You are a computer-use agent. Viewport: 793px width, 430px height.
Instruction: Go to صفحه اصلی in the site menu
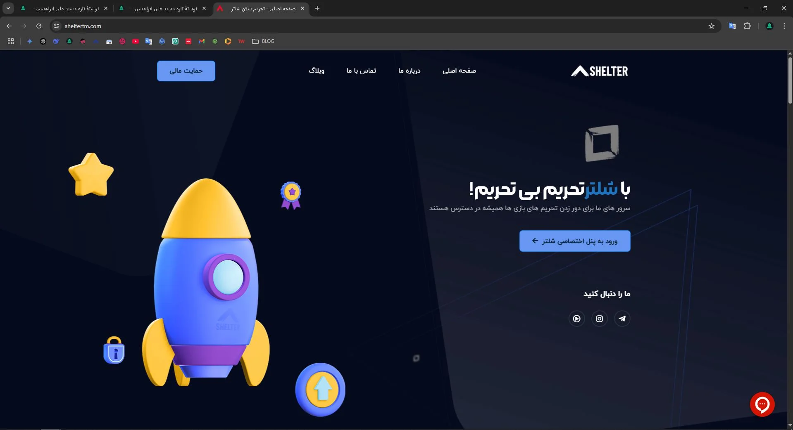coord(459,71)
